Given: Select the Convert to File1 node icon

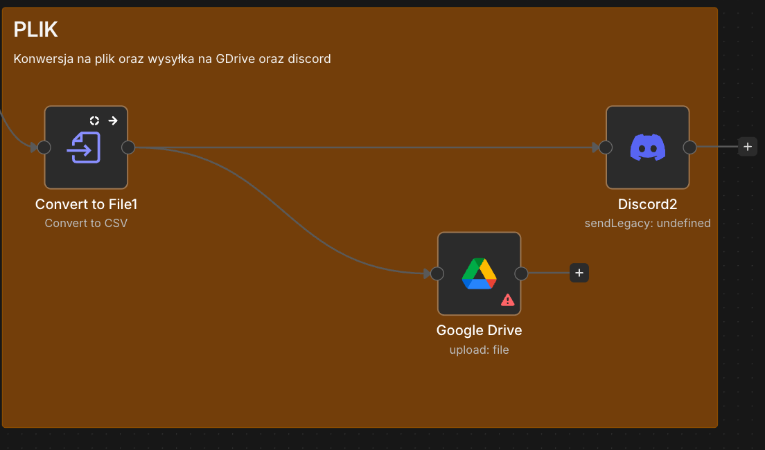Looking at the screenshot, I should (x=83, y=147).
